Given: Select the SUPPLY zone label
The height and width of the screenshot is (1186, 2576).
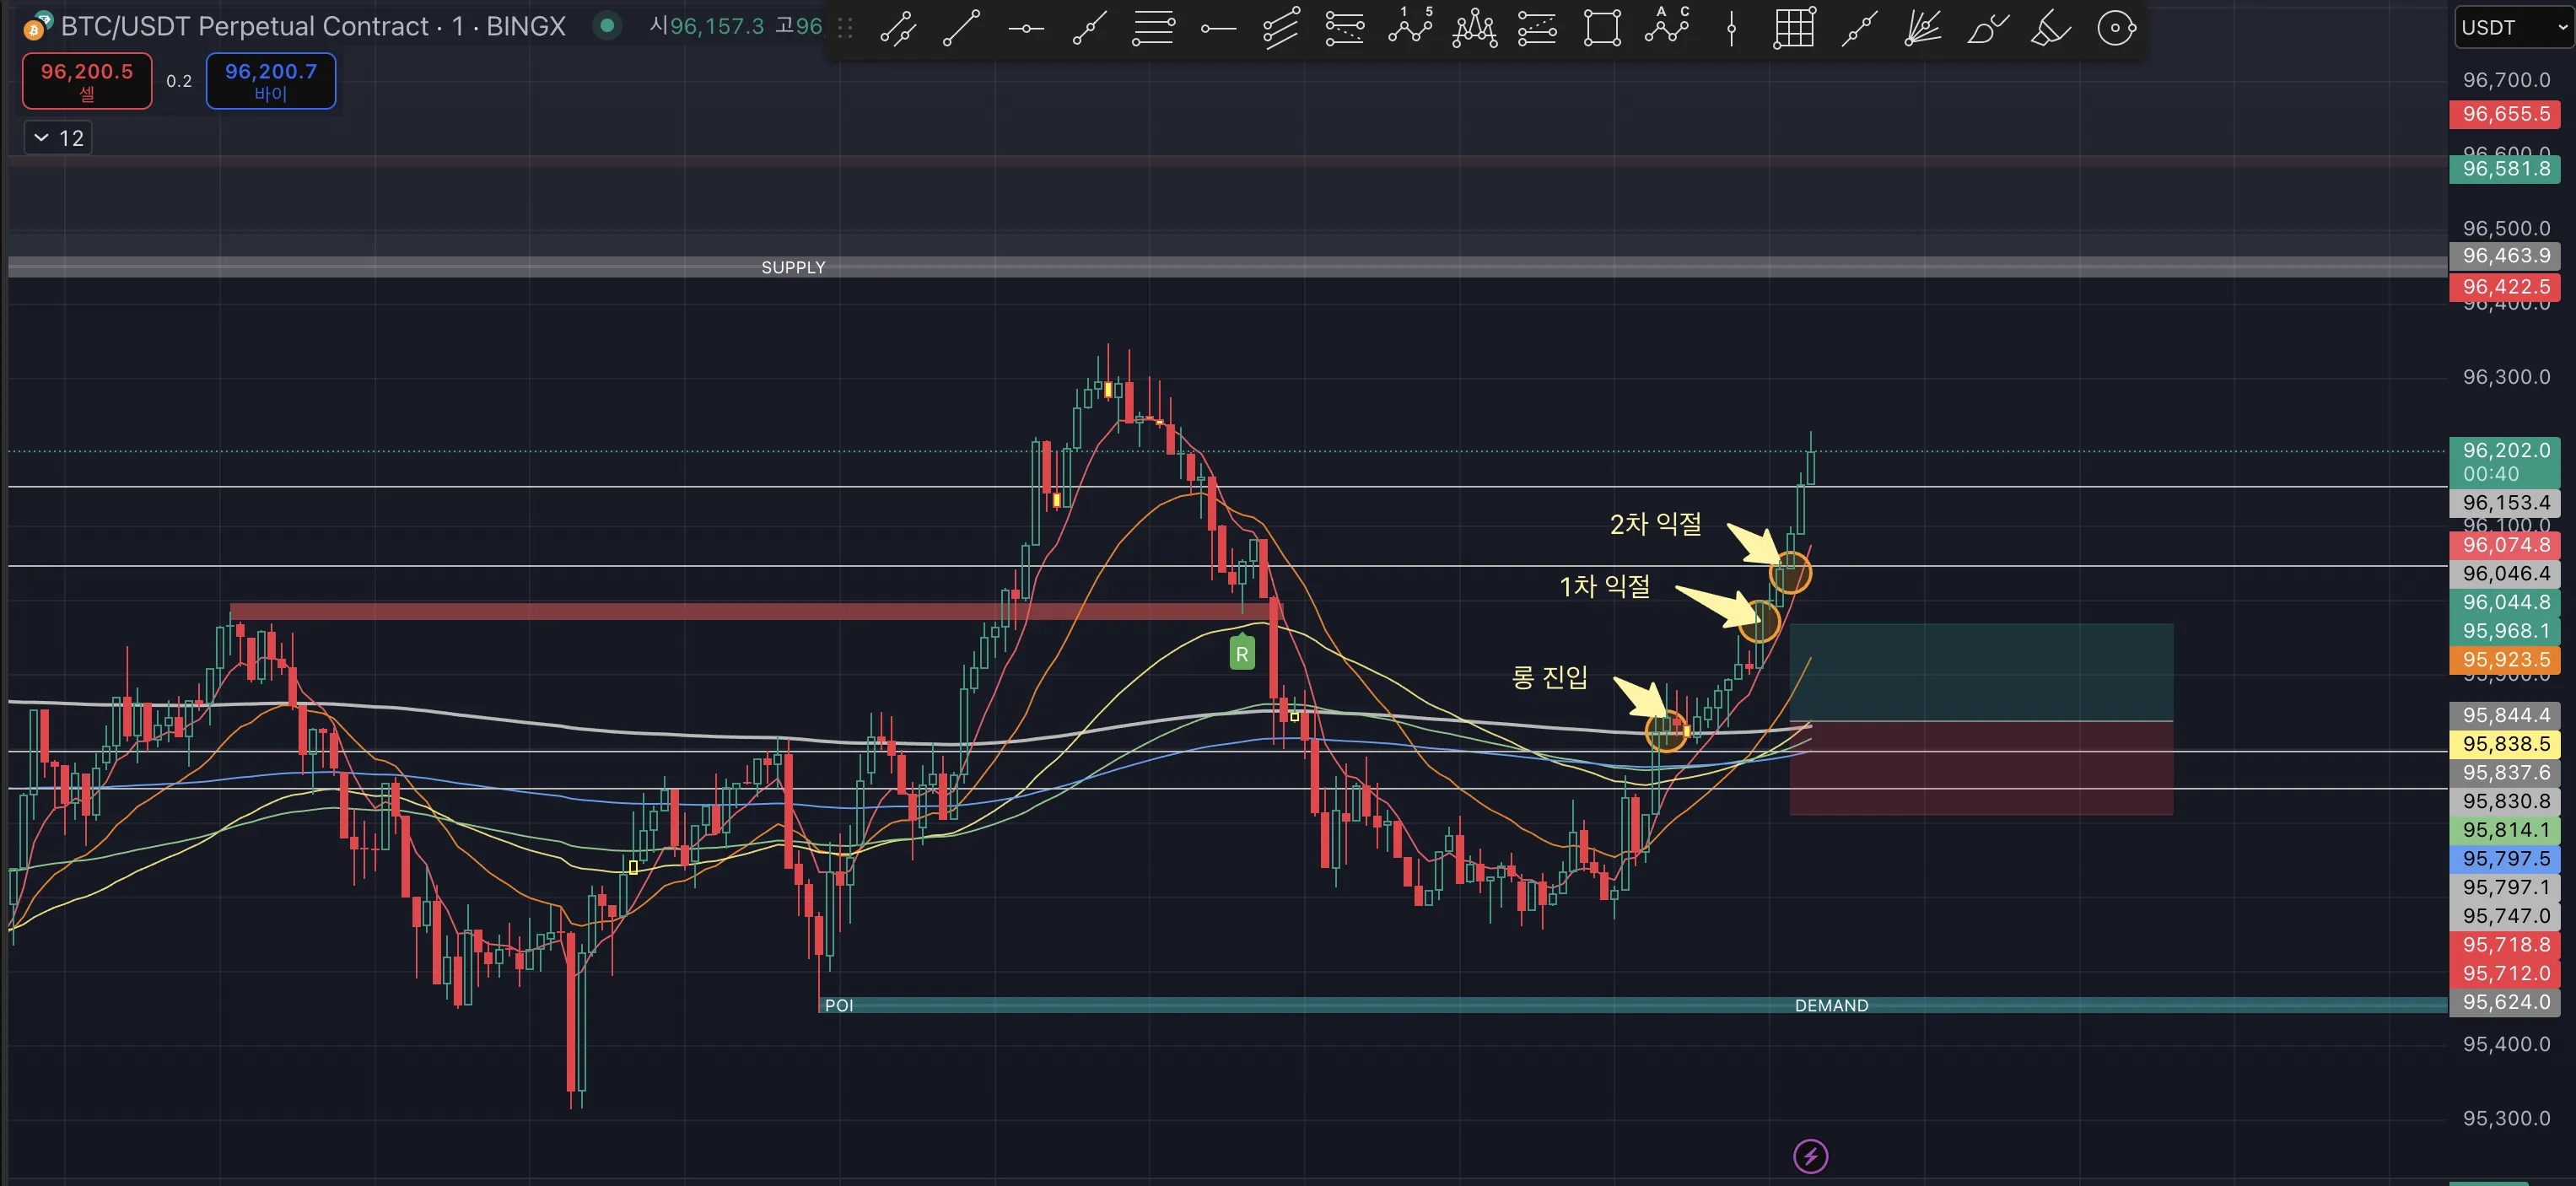Looking at the screenshot, I should pyautogui.click(x=793, y=267).
